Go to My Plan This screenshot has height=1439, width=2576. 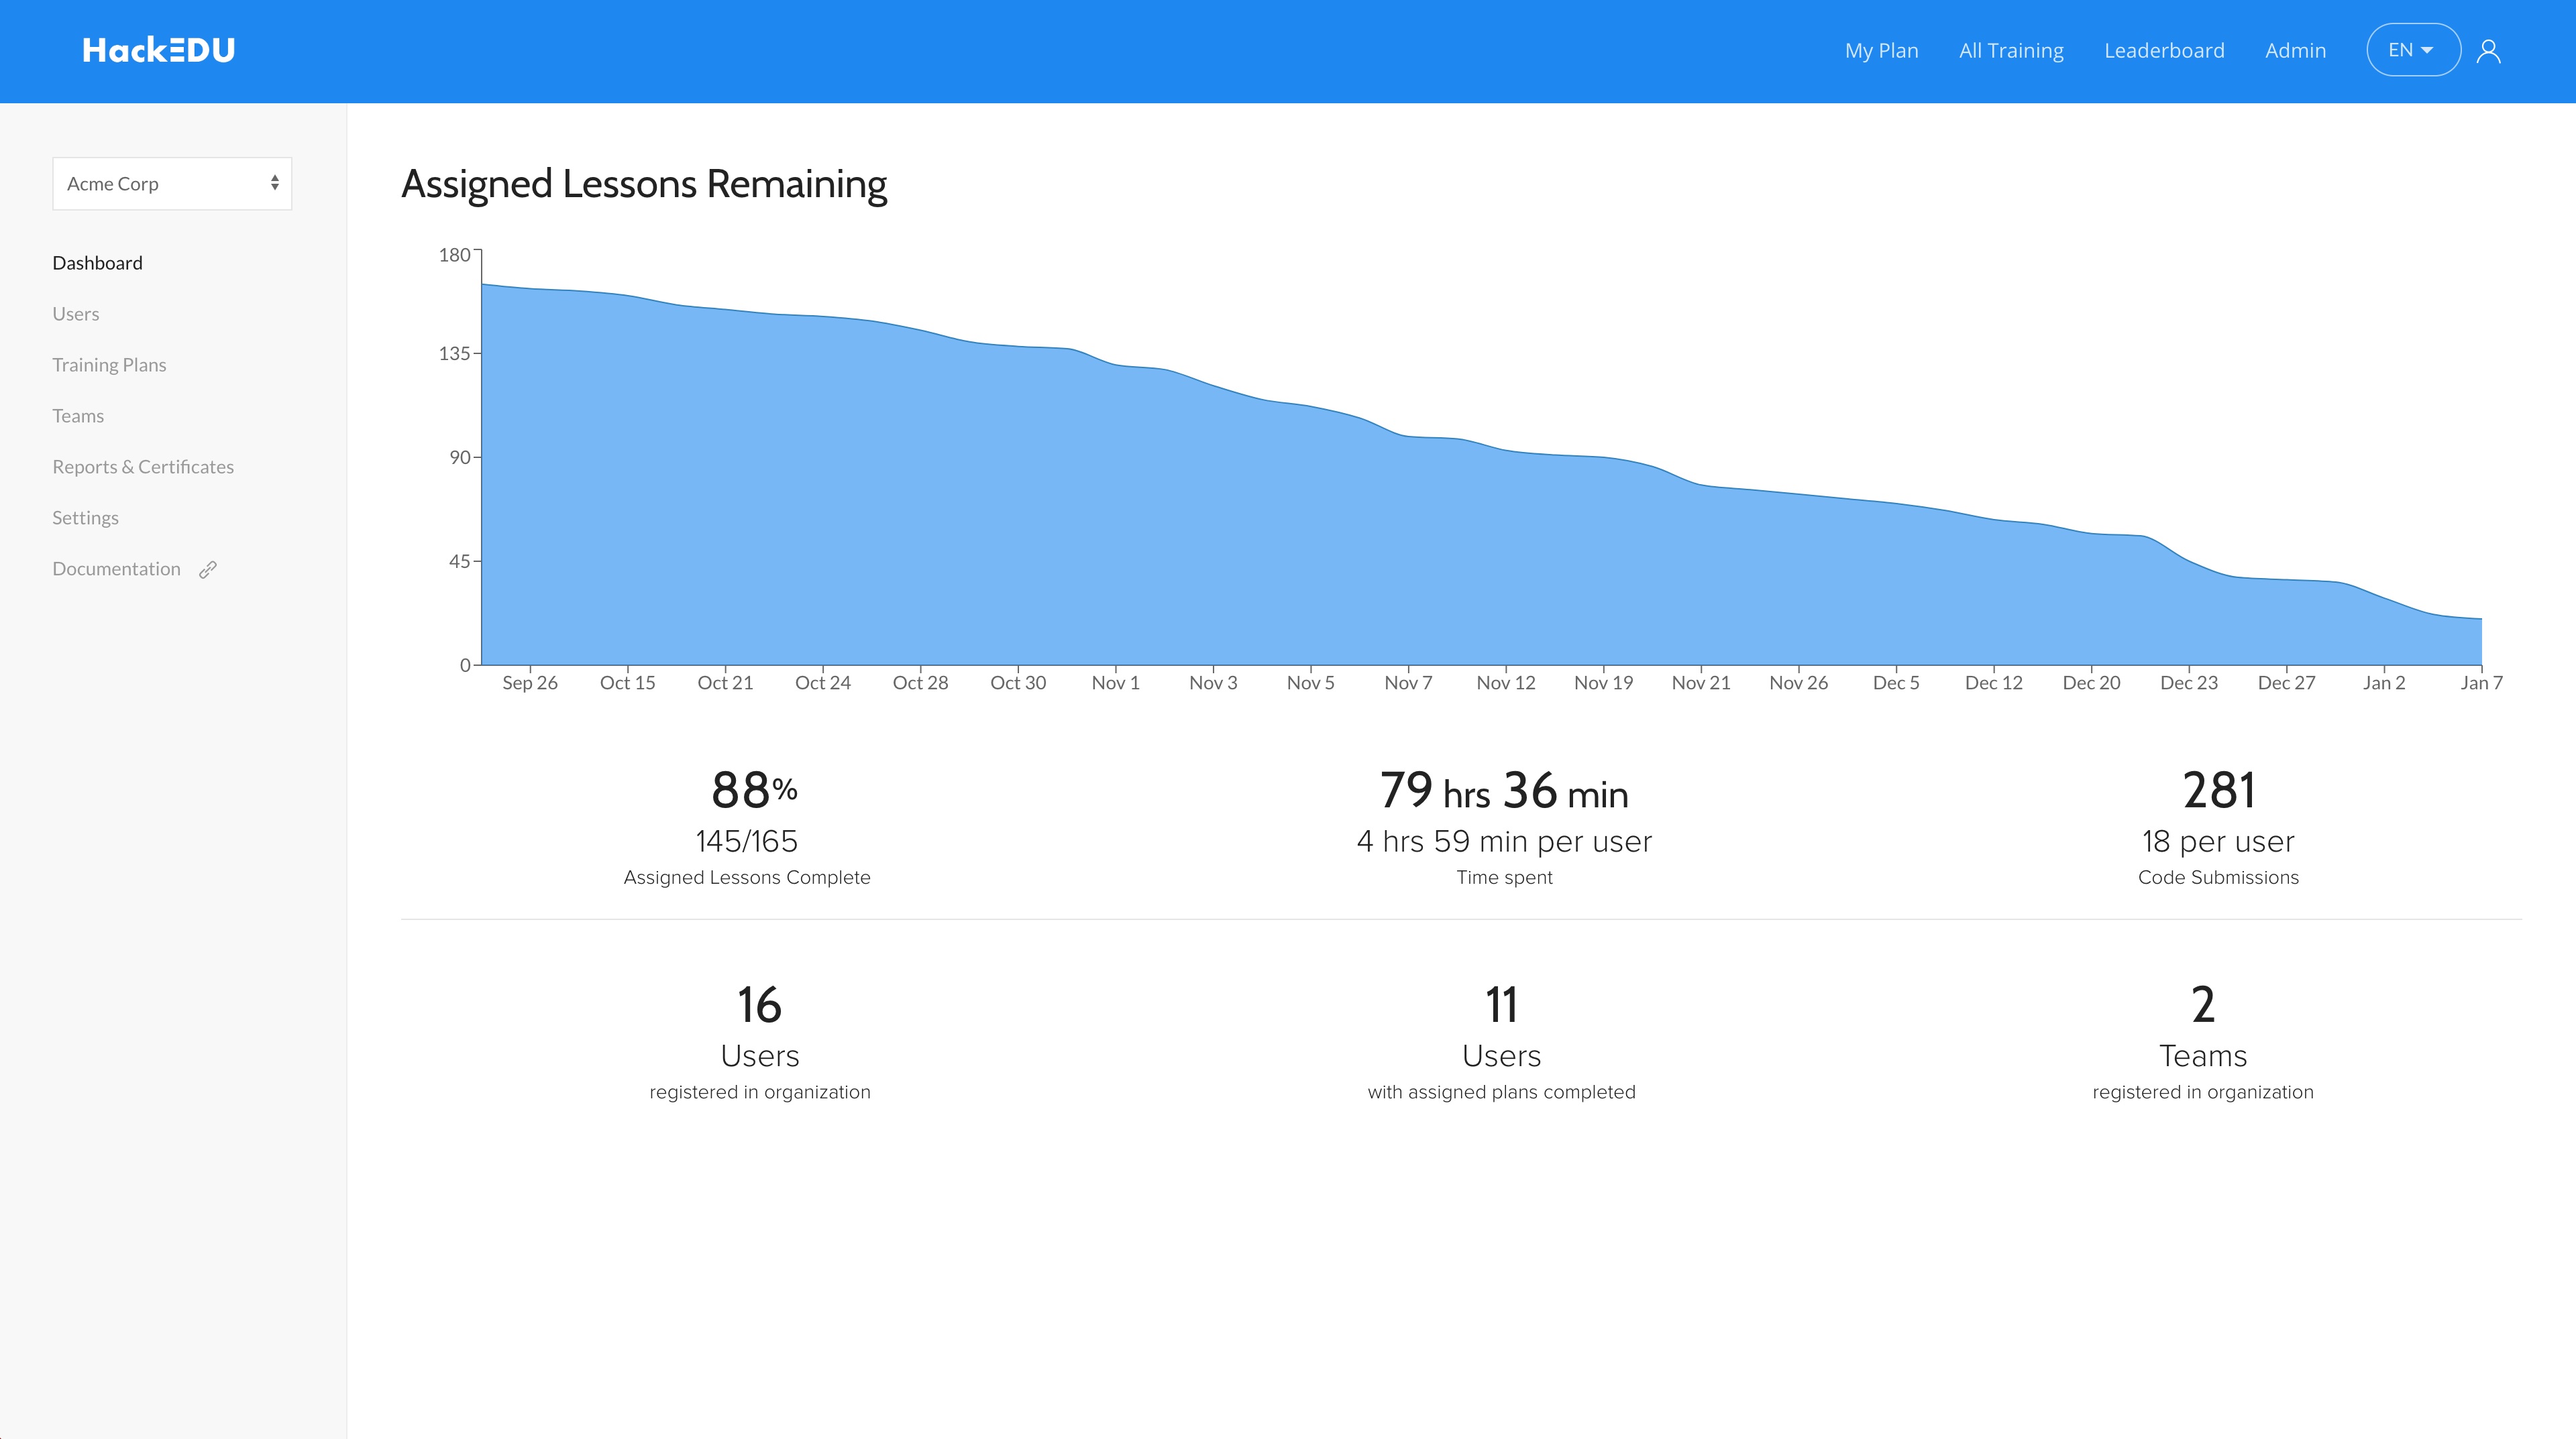[x=1881, y=50]
